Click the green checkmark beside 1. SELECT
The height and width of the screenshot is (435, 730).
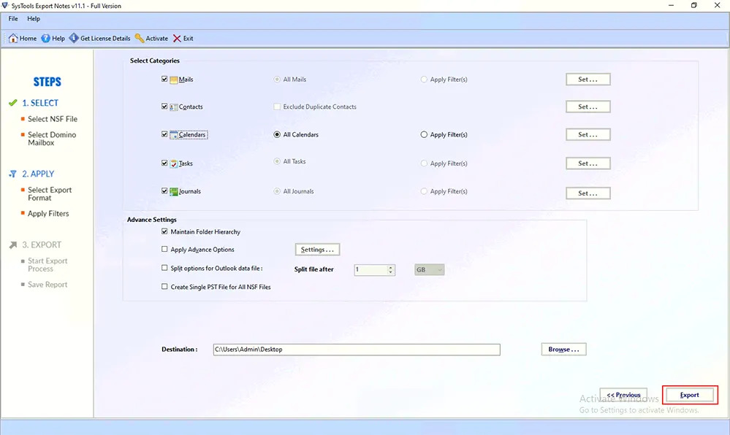click(x=13, y=103)
